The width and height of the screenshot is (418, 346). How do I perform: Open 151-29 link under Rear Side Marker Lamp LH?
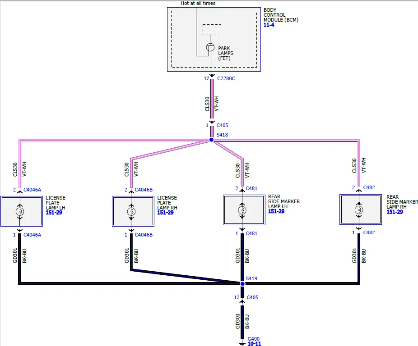[276, 211]
